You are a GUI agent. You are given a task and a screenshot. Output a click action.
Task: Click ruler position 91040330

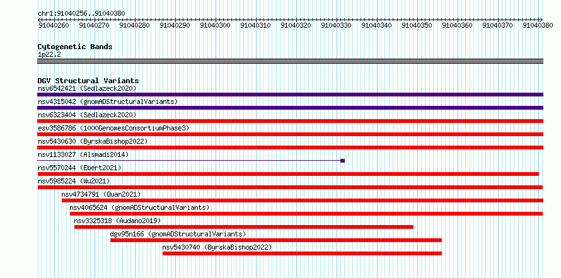point(337,25)
